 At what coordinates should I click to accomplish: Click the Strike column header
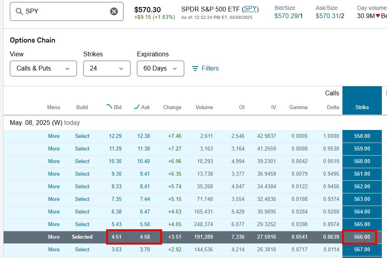[x=362, y=107]
